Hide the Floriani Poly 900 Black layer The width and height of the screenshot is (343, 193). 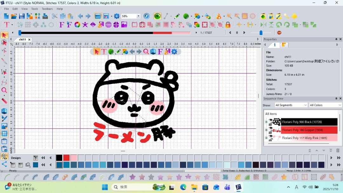tap(271, 120)
